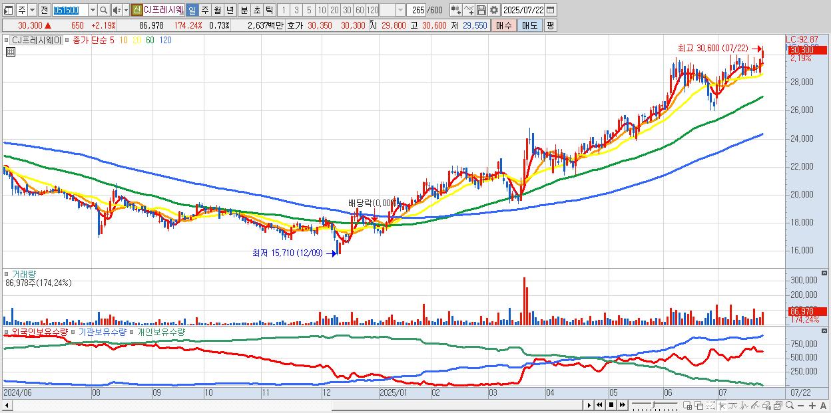Open the stock code history dropdown arrow

(93, 11)
